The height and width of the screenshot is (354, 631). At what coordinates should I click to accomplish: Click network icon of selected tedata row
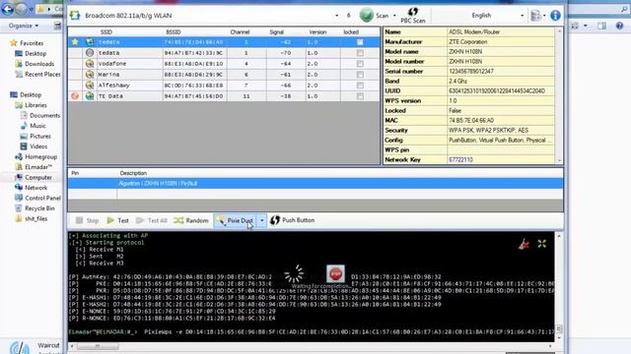click(90, 41)
